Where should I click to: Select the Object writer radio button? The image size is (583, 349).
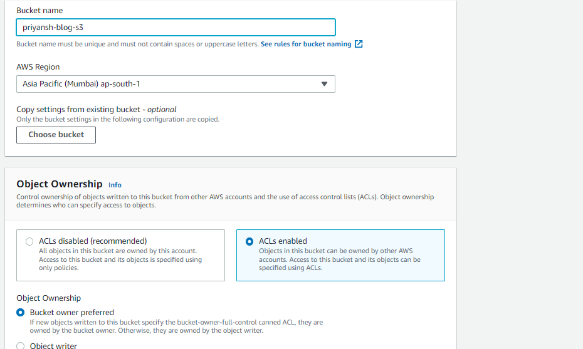21,345
